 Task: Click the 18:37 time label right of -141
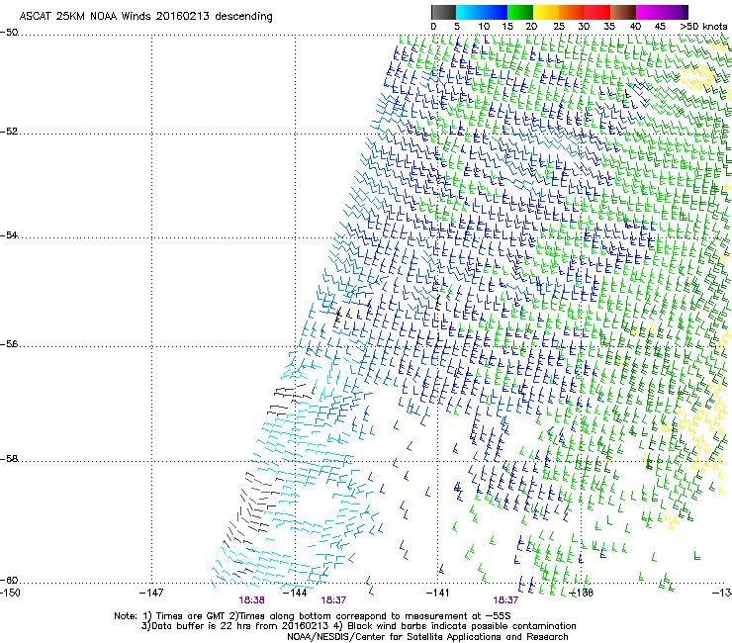(505, 600)
